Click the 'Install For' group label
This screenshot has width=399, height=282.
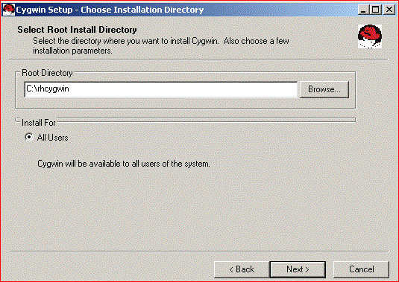[x=39, y=123]
